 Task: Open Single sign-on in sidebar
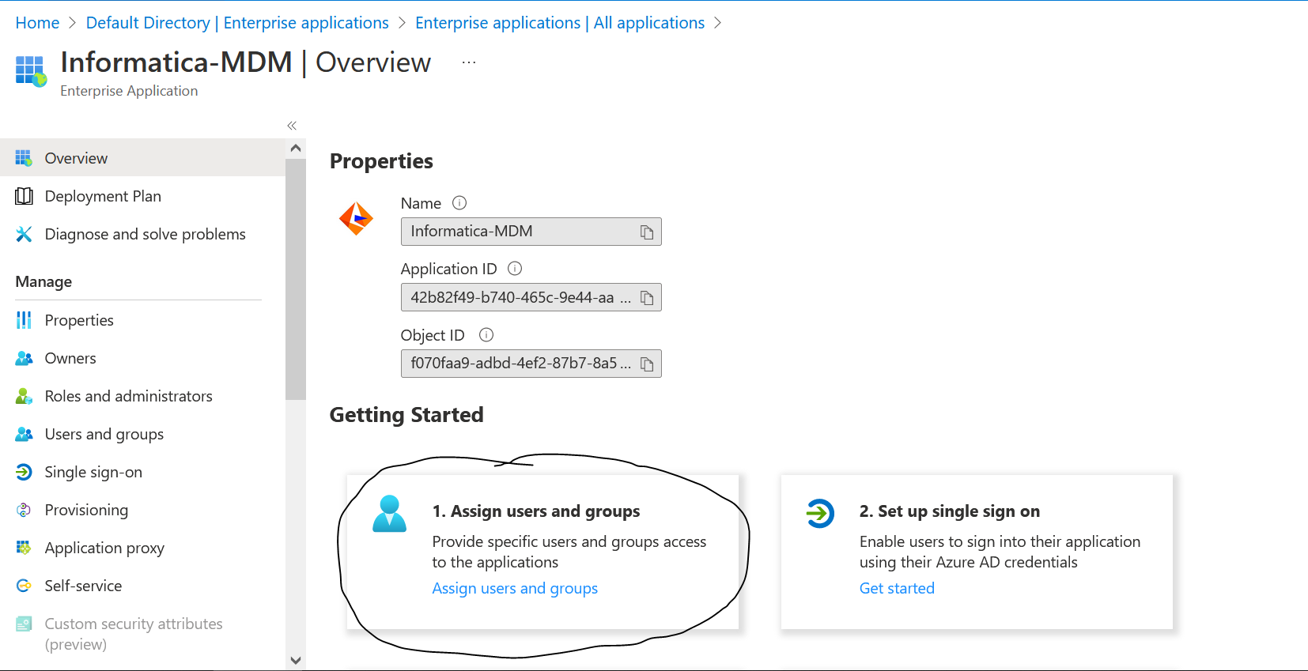click(142, 472)
